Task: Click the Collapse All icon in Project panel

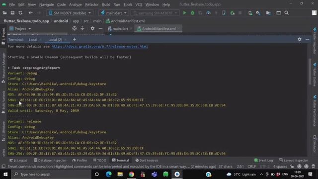Action: tap(82, 29)
